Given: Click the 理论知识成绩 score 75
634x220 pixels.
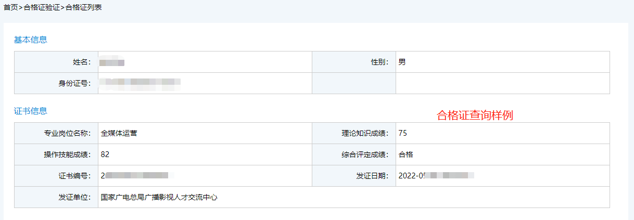Looking at the screenshot, I should point(402,133).
